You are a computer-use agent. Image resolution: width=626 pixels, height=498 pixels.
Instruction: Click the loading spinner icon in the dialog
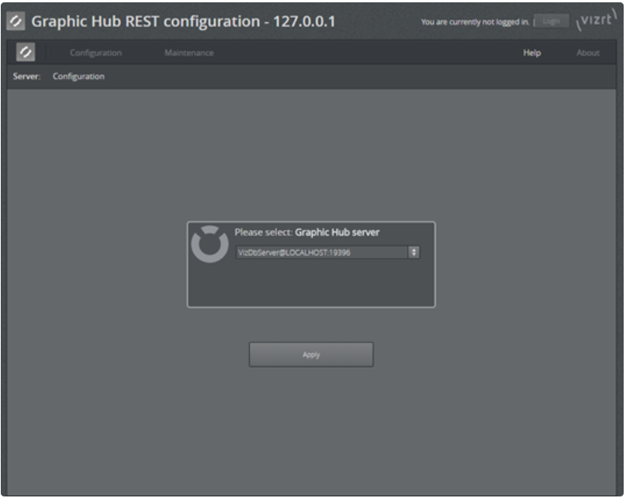[210, 245]
